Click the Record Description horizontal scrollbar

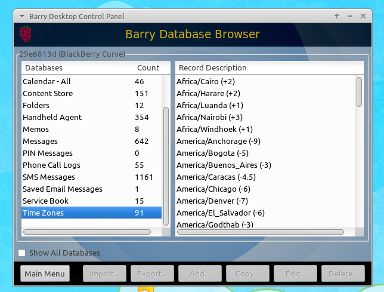[261, 232]
